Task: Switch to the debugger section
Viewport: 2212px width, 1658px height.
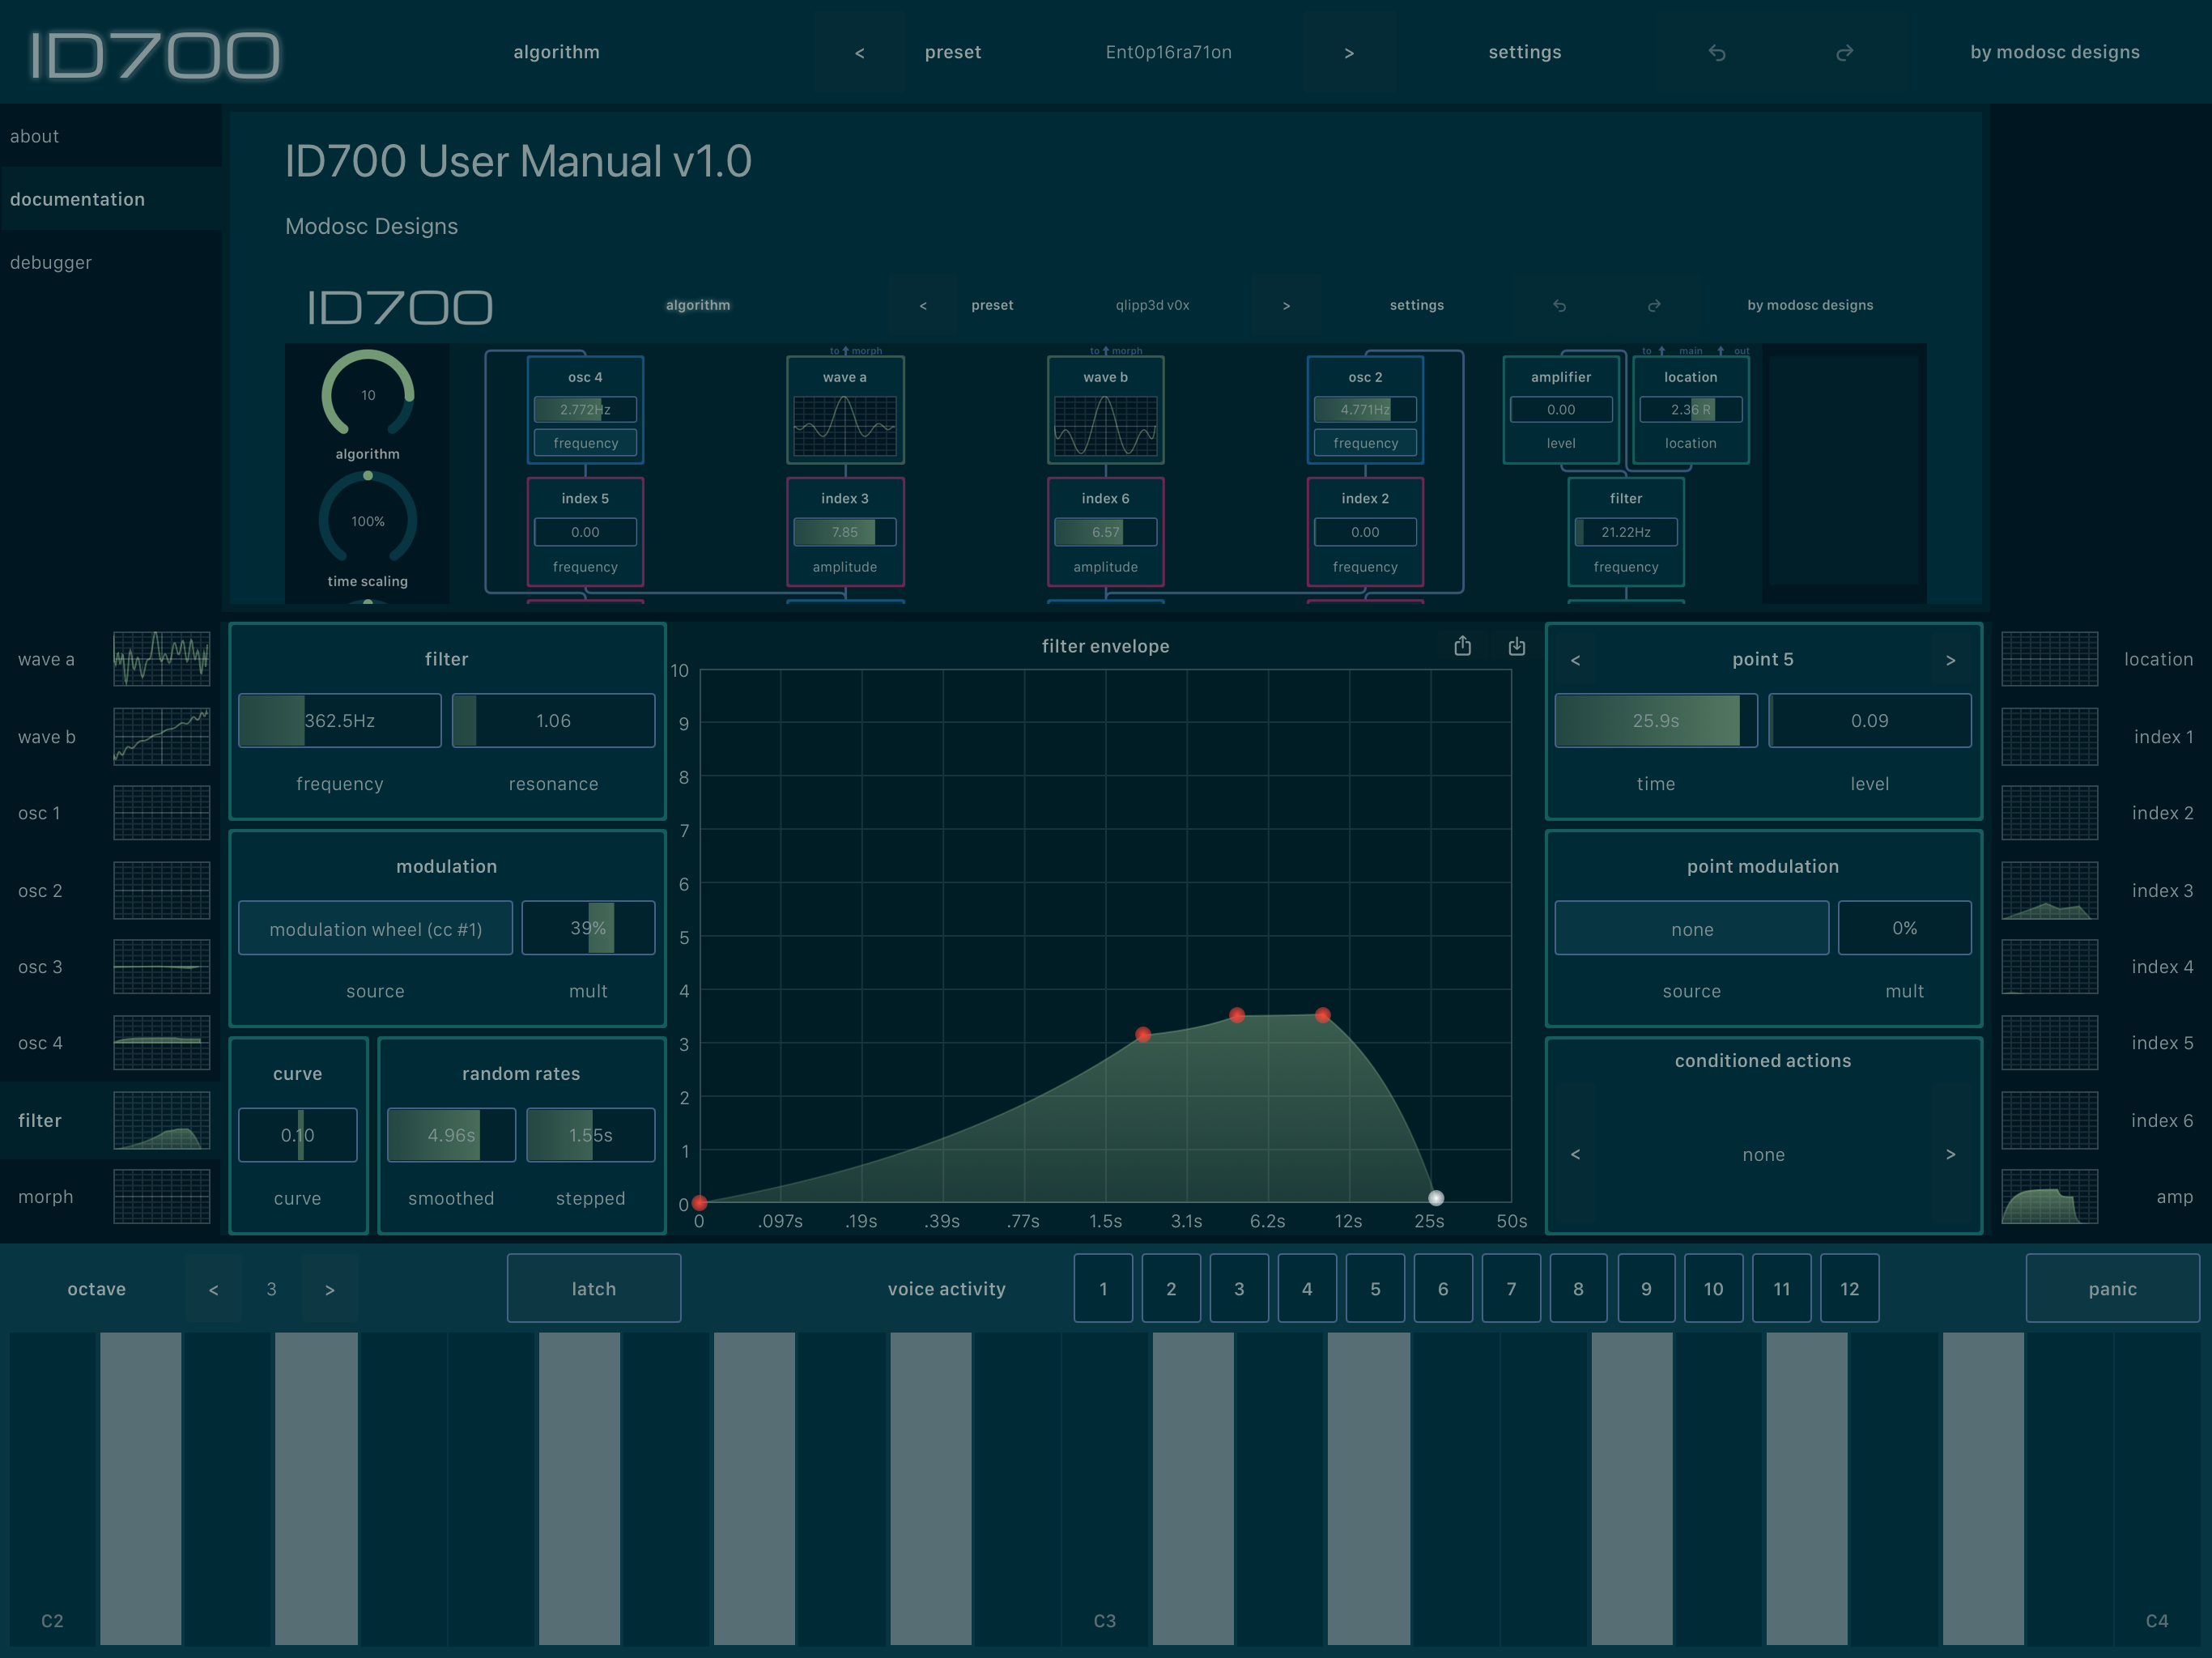Action: 50,262
